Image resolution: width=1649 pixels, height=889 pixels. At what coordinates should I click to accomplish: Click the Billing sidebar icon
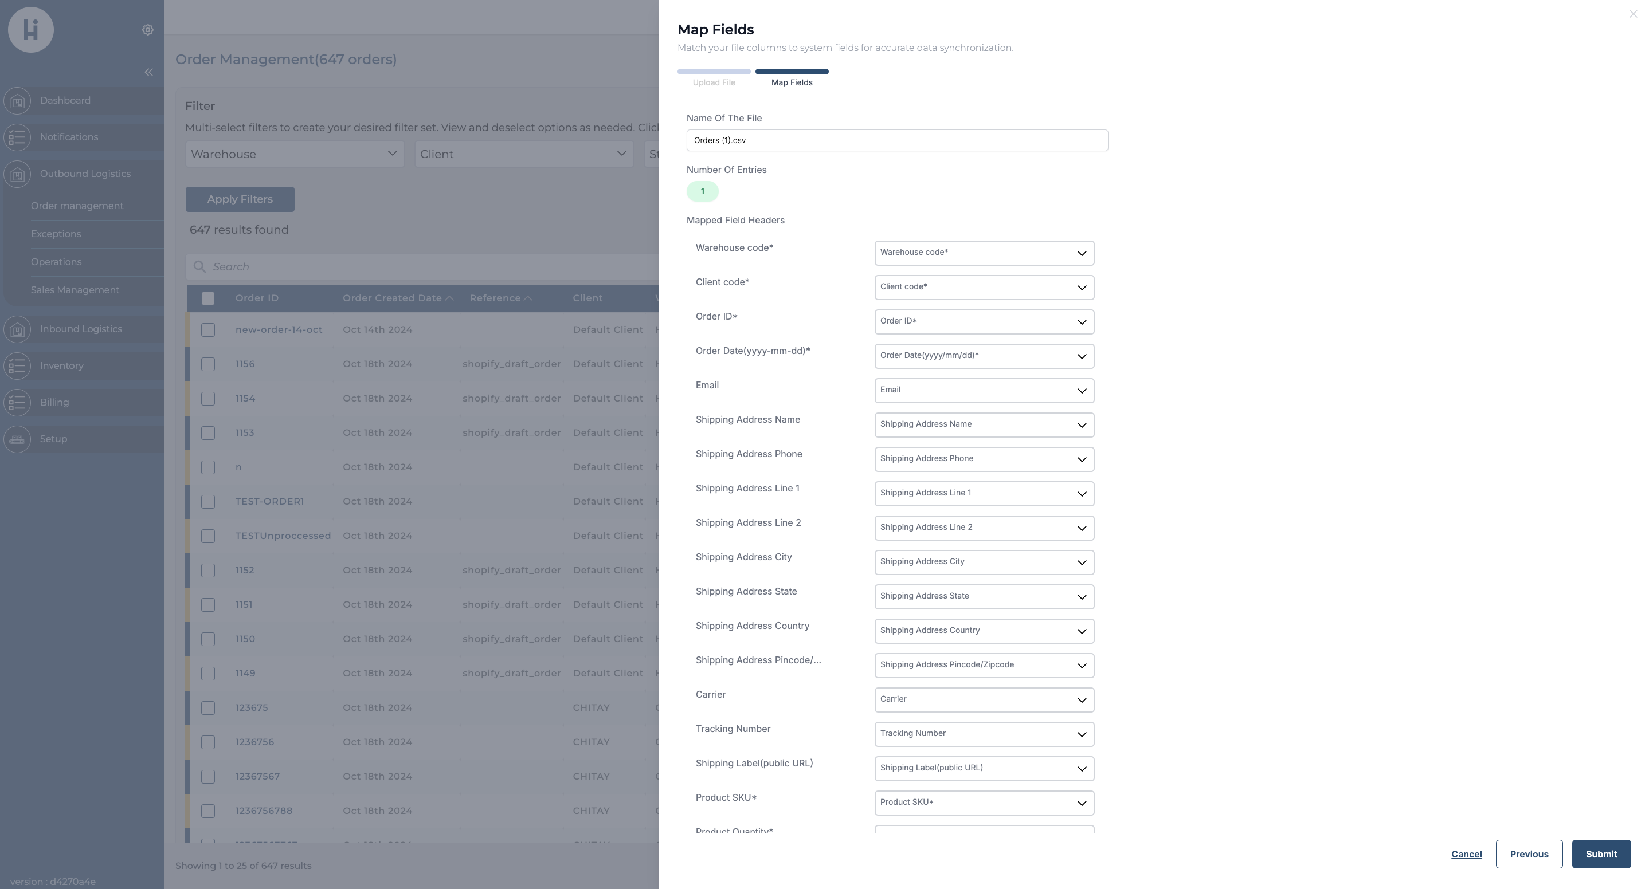point(17,402)
